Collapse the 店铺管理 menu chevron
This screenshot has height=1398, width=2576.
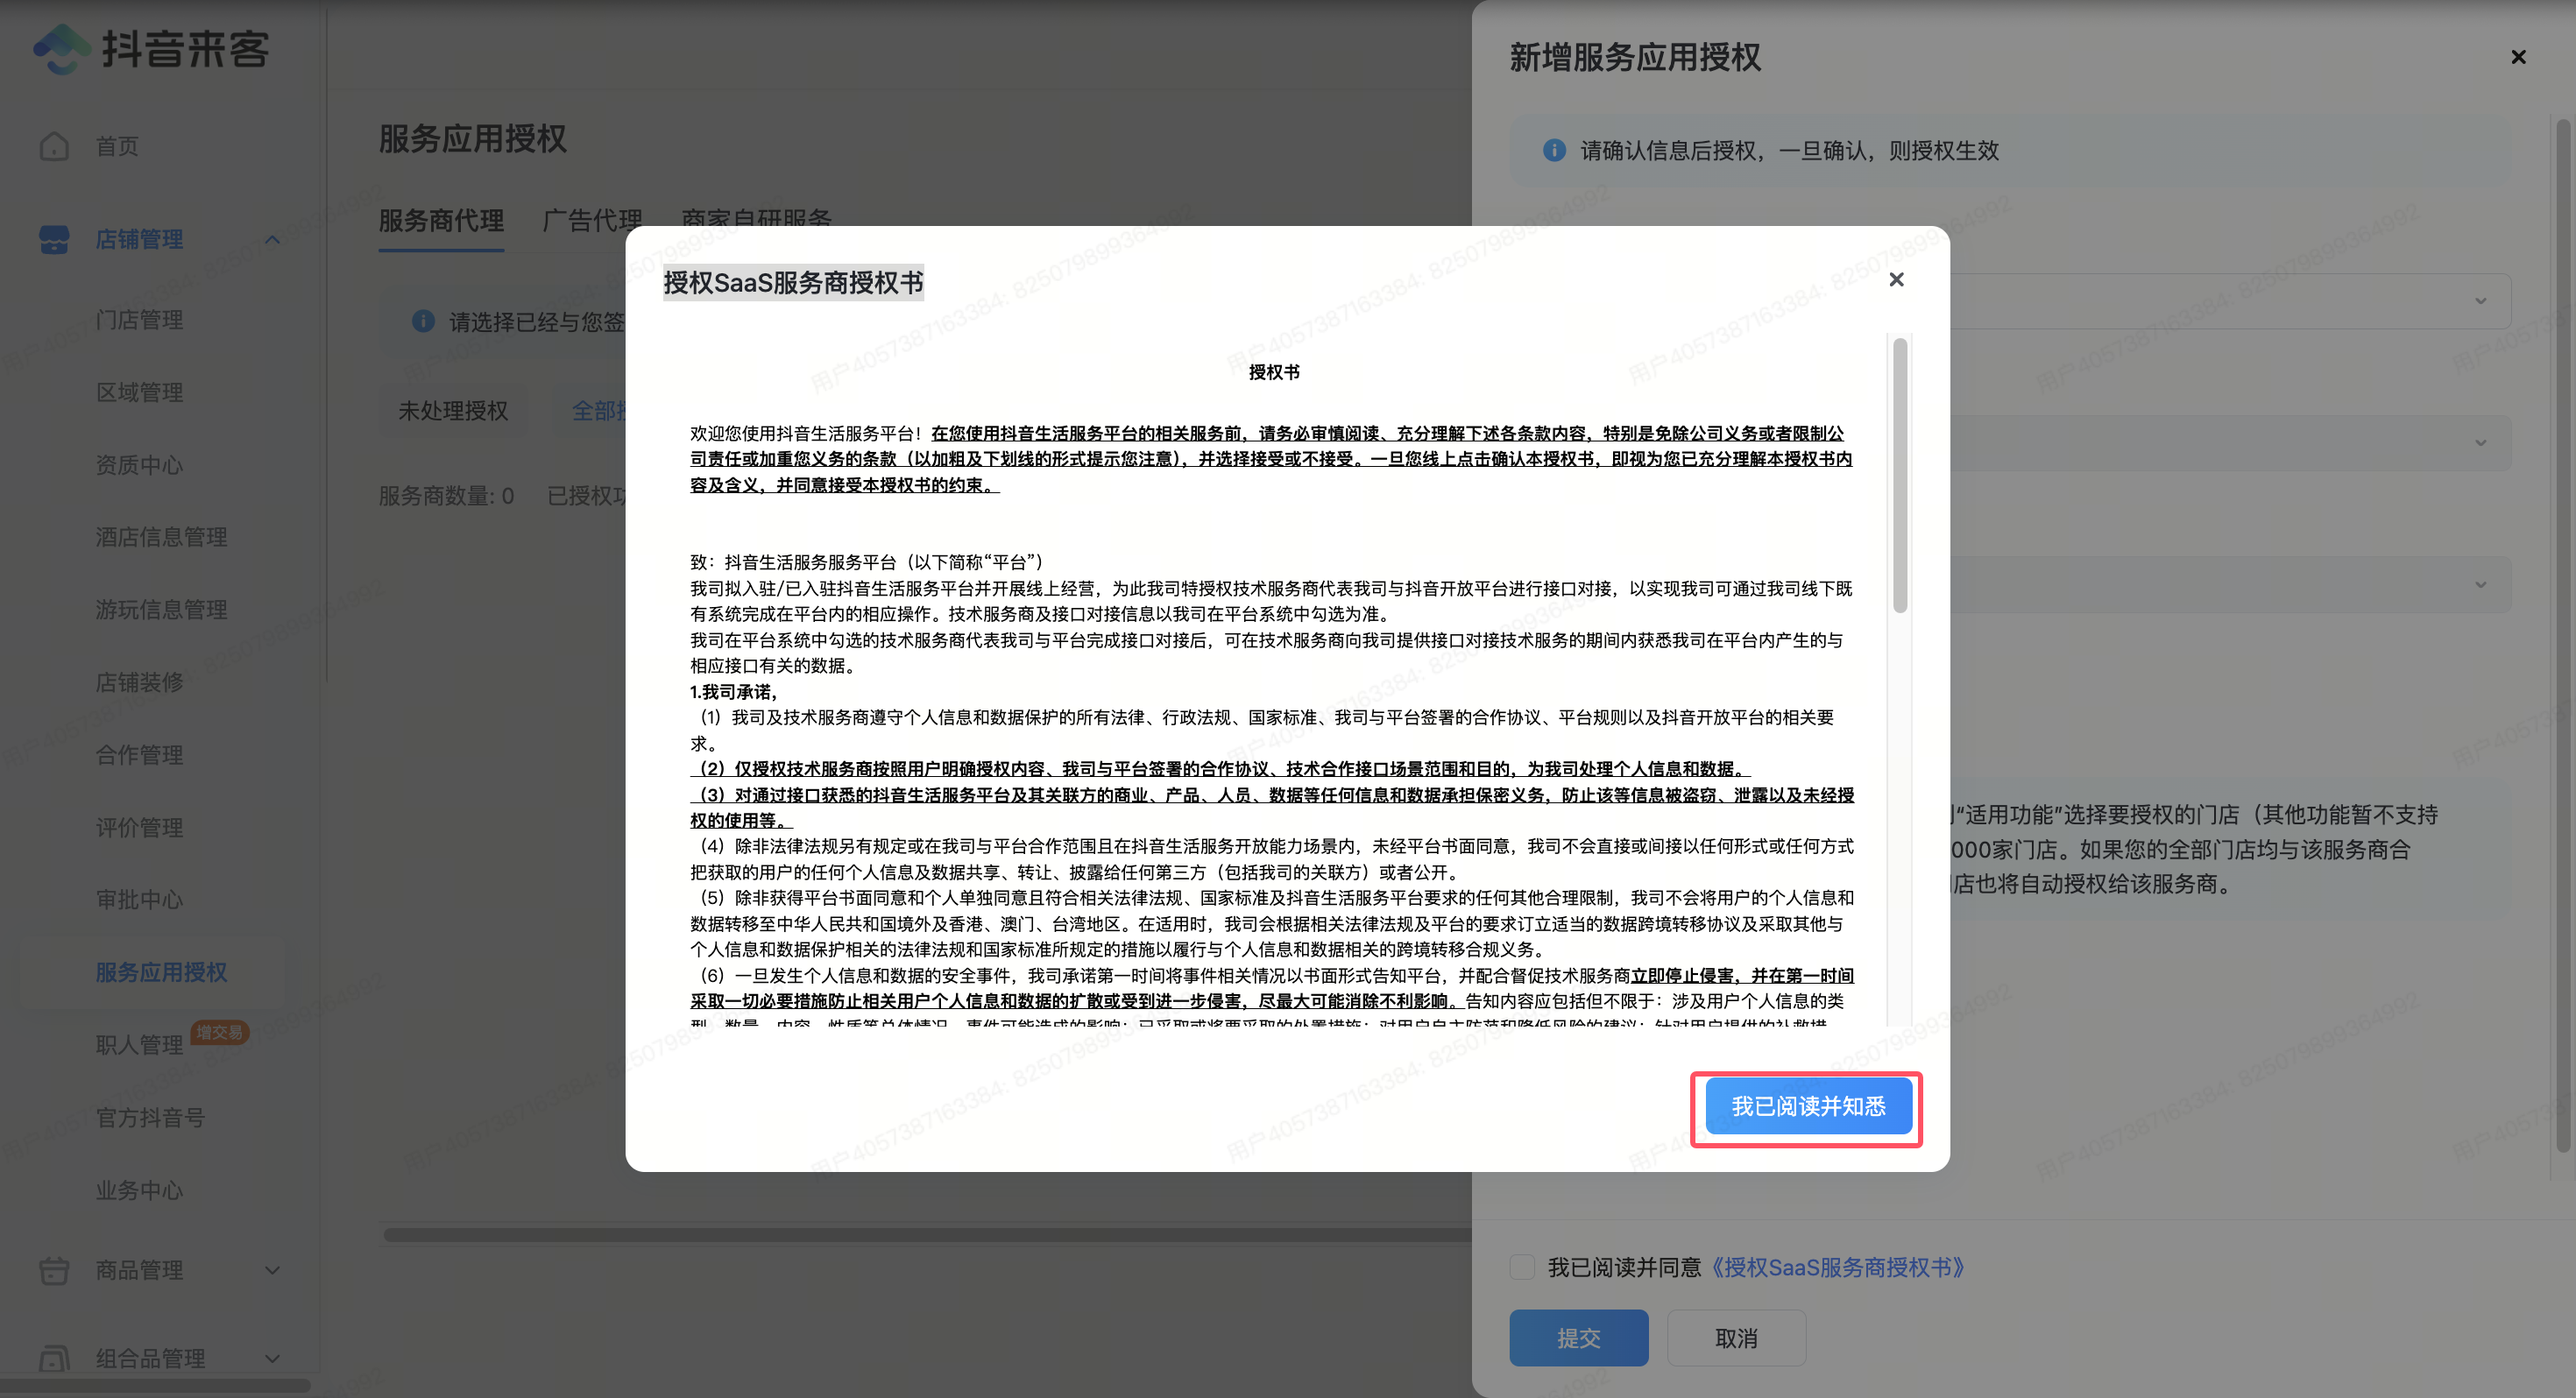click(x=272, y=239)
